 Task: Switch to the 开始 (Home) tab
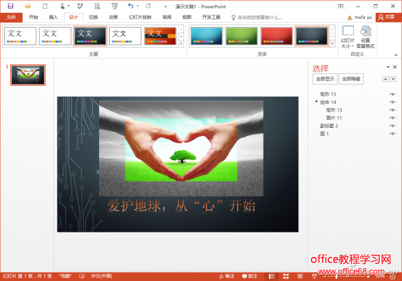point(33,17)
